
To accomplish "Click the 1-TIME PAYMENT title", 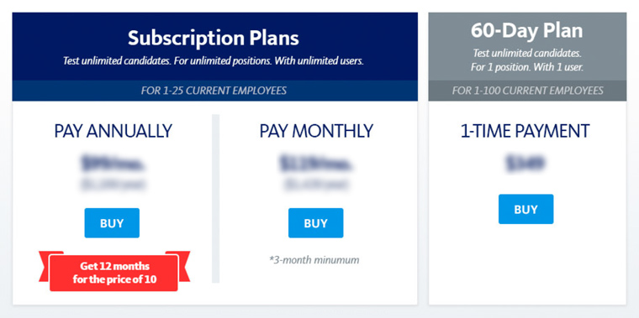I will (x=525, y=131).
